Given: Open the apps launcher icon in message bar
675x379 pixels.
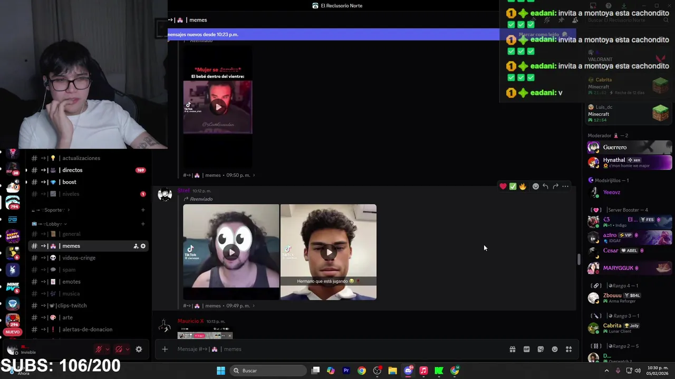Looking at the screenshot, I should 568,349.
